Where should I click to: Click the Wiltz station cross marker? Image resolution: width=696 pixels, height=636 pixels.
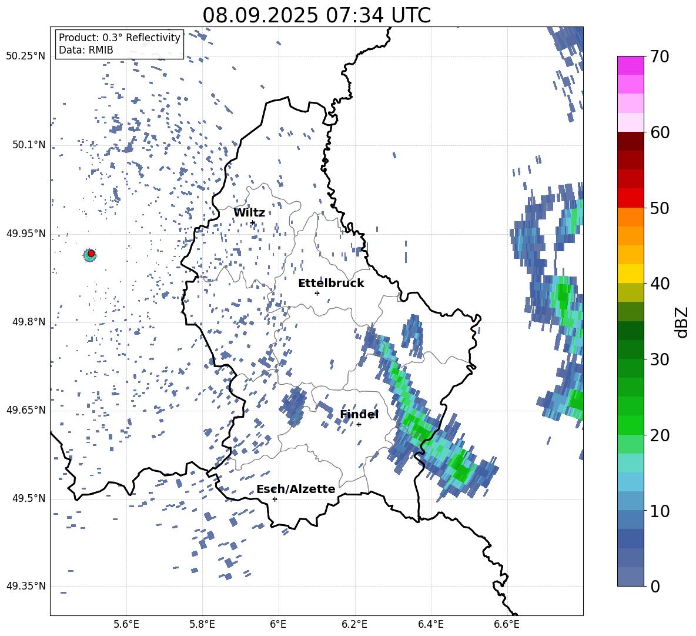(253, 222)
